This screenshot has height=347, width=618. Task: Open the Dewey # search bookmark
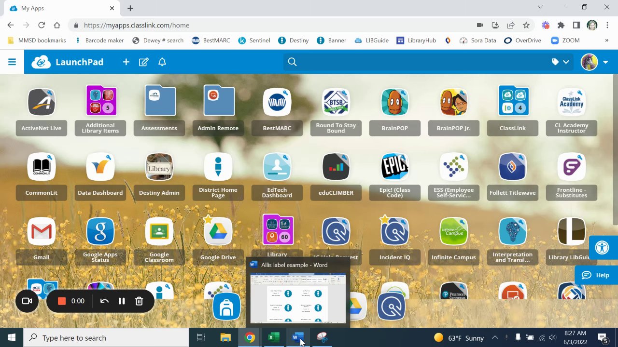tap(158, 40)
